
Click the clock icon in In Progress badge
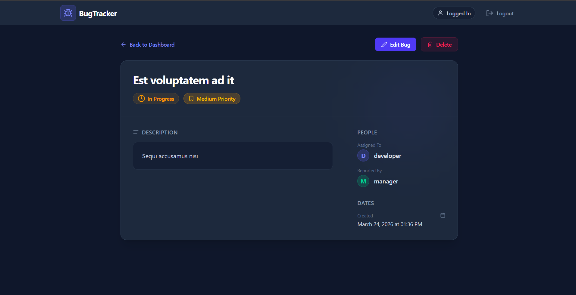[141, 98]
